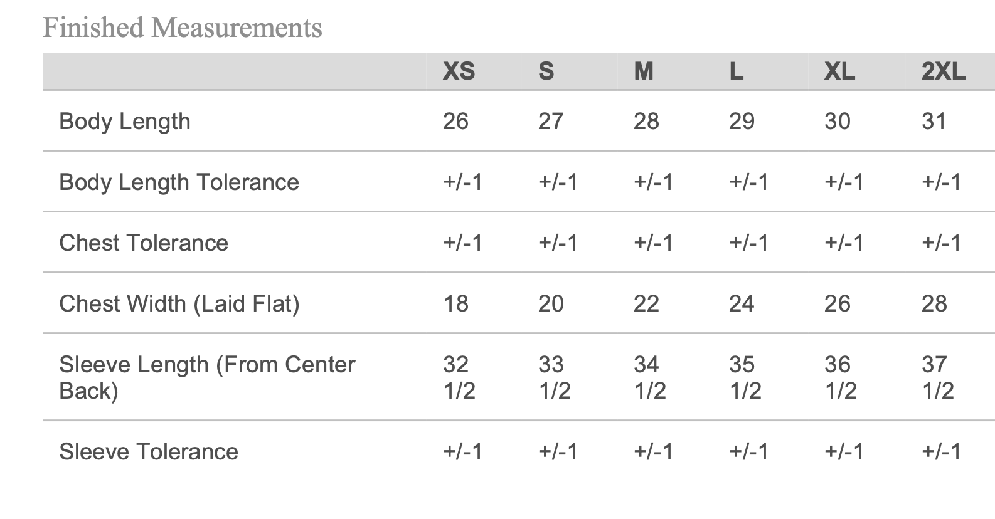Viewport: 995px width, 519px height.
Task: Click Chest Tolerance +/-1 cell under S
Action: click(x=558, y=243)
